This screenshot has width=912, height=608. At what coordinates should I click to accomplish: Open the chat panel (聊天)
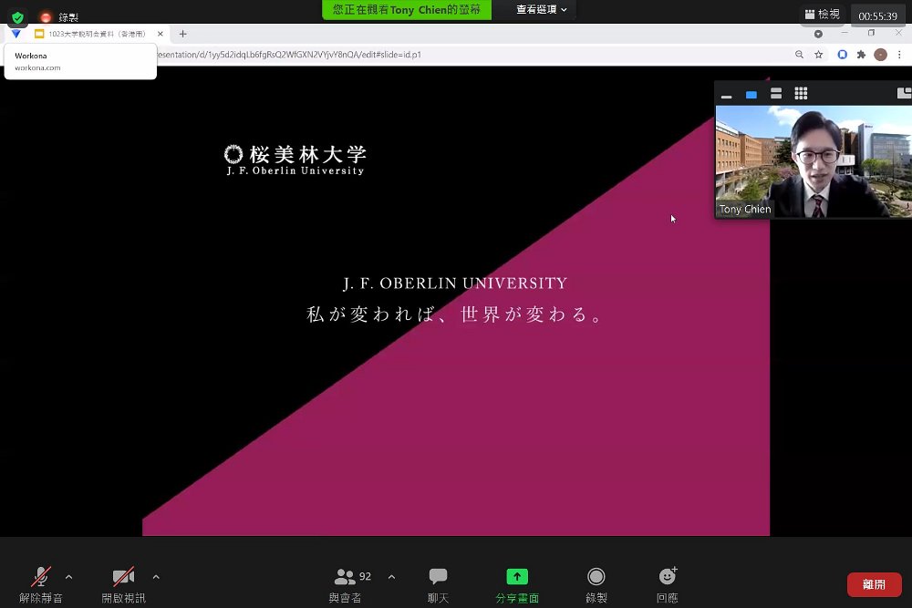coord(438,584)
